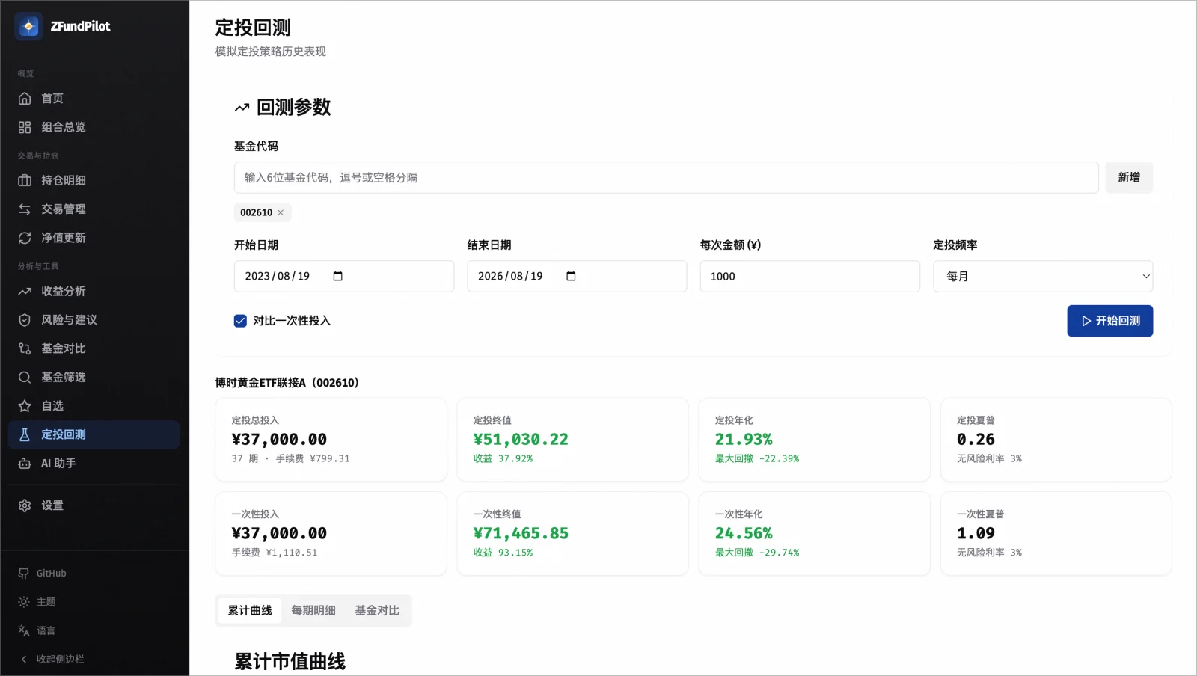Open 设置 gear icon
Screen dimensions: 1197x676
click(x=25, y=506)
